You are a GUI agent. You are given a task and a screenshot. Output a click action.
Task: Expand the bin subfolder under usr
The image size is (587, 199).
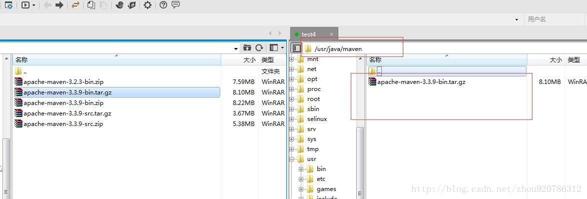coord(301,169)
